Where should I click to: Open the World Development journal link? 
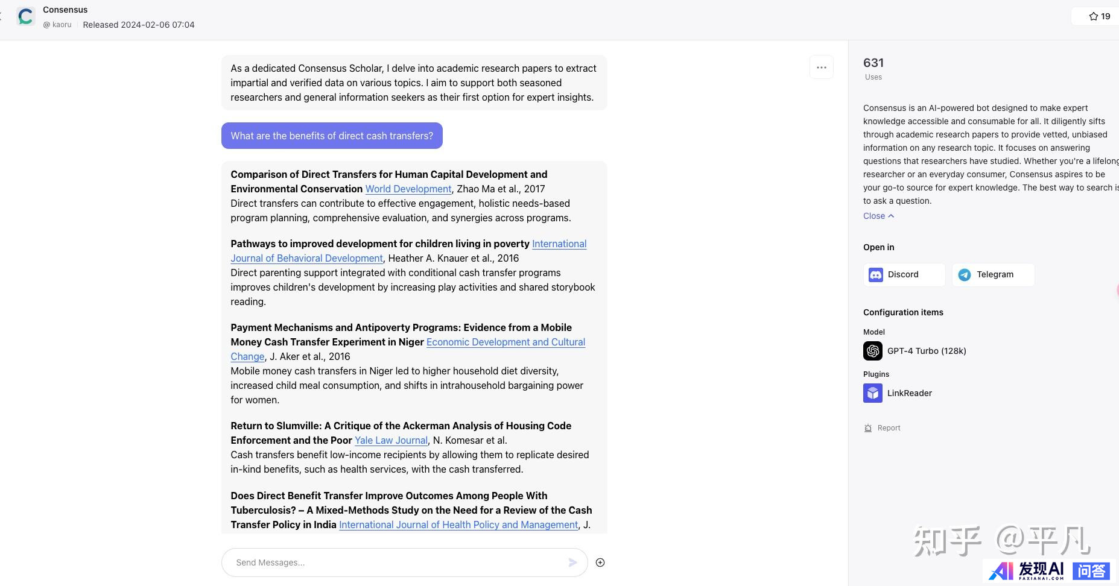pos(408,189)
